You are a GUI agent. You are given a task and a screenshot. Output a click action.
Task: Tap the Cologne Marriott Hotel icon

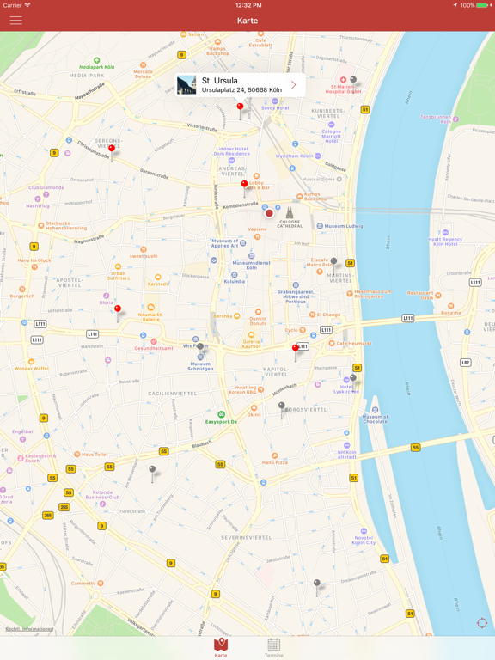[331, 125]
